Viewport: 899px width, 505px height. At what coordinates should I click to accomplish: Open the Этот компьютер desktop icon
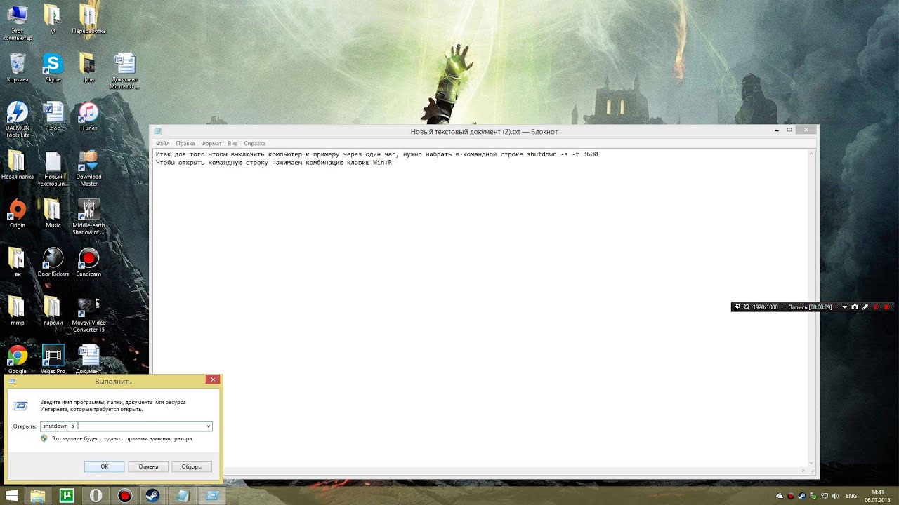coord(18,21)
